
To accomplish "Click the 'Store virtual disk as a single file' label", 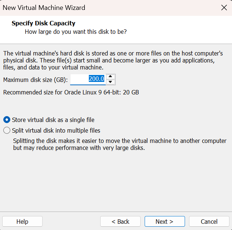I will (53, 120).
